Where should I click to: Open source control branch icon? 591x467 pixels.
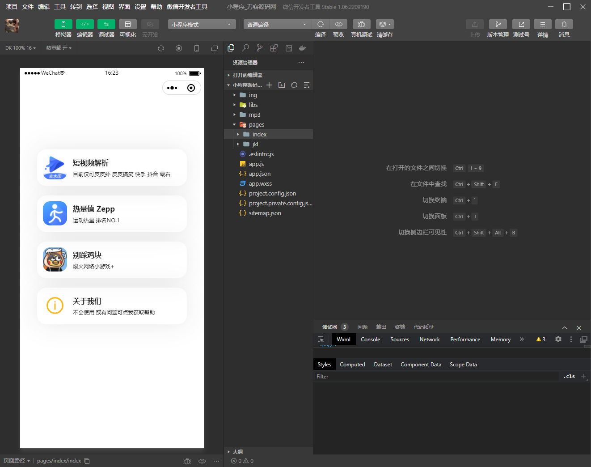coord(260,48)
